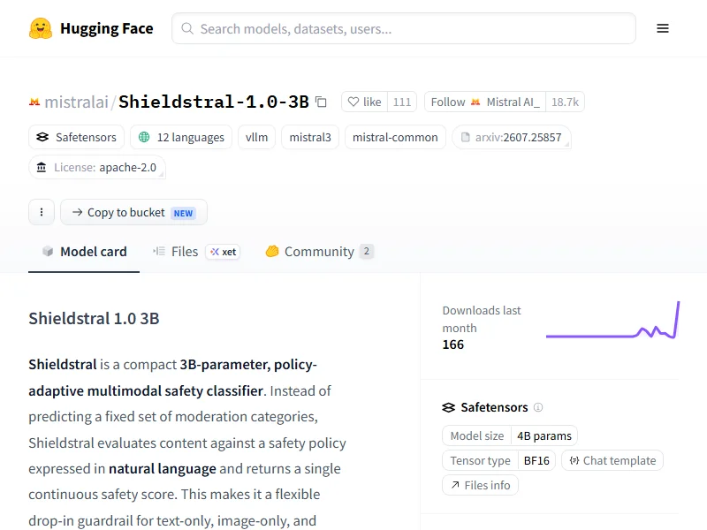Click the Mistral logo in Follow button

pos(475,102)
